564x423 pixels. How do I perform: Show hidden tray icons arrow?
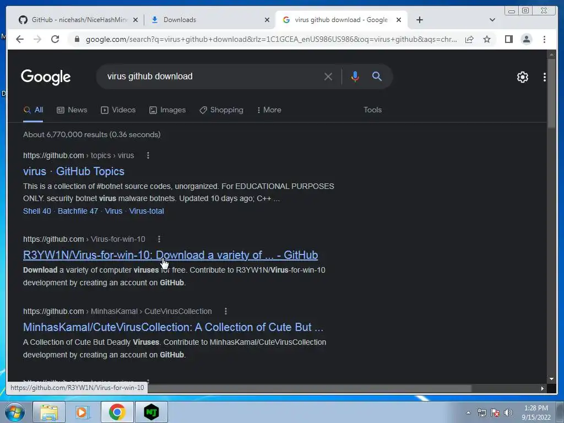(468, 413)
